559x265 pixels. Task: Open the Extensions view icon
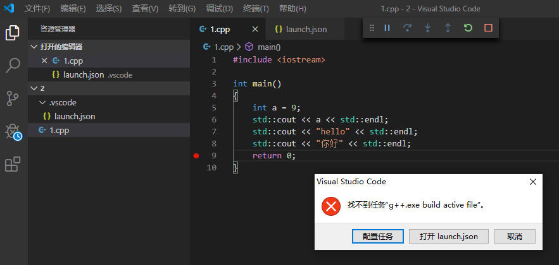click(x=13, y=164)
